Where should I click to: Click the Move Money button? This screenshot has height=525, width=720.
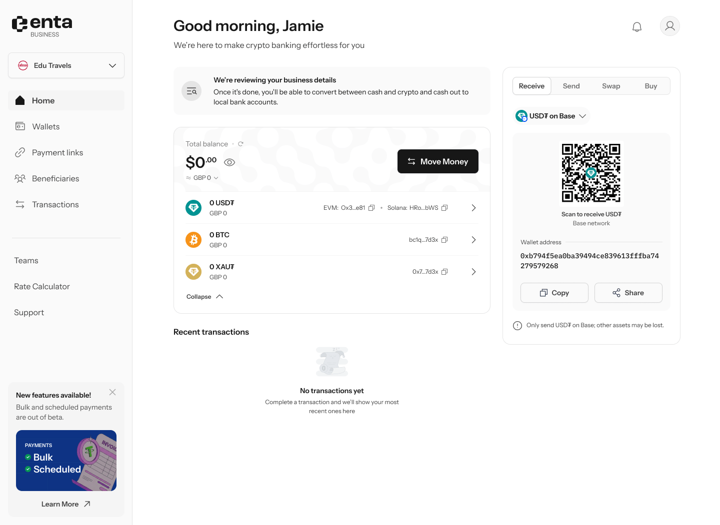pos(438,161)
